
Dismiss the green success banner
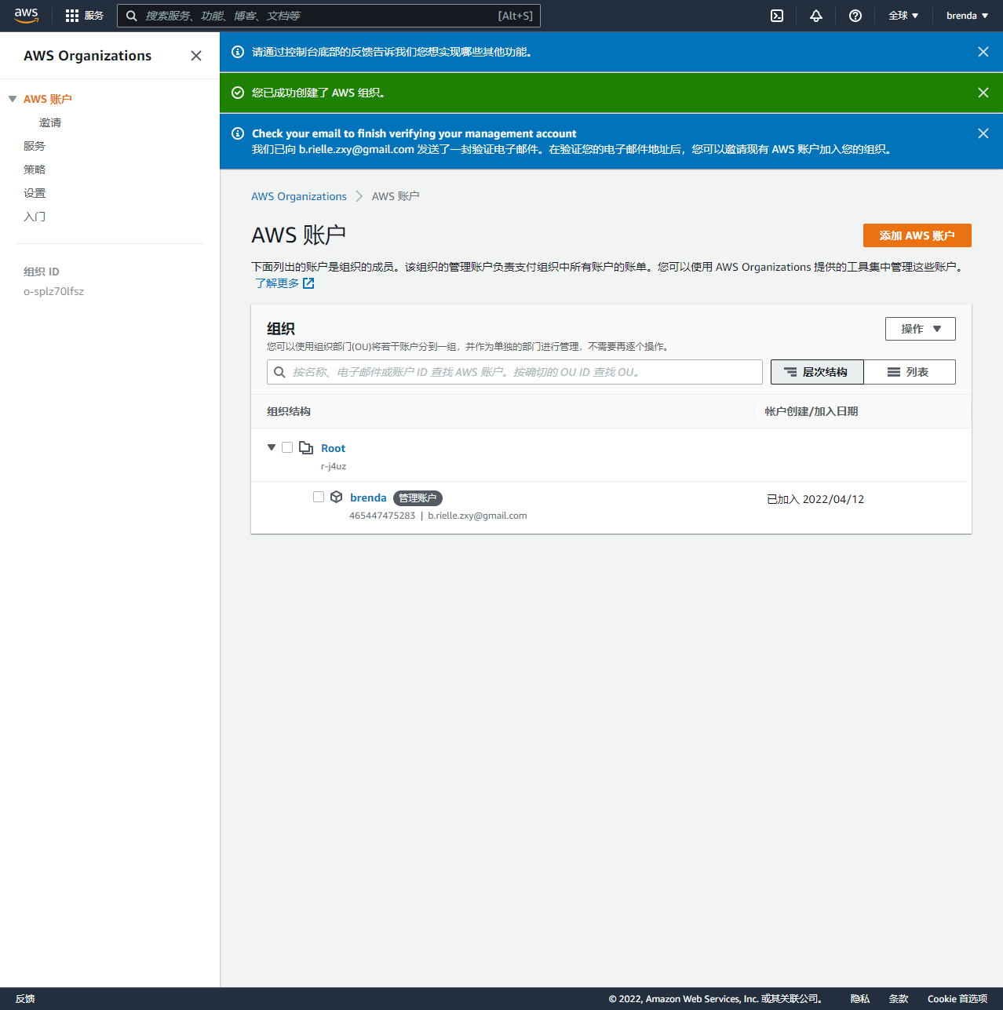(983, 93)
